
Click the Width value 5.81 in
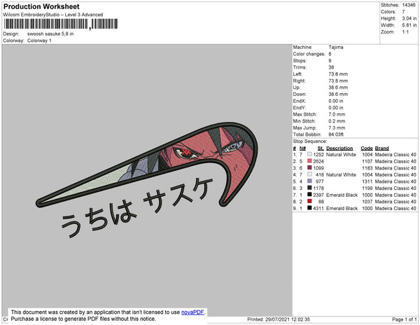(409, 25)
